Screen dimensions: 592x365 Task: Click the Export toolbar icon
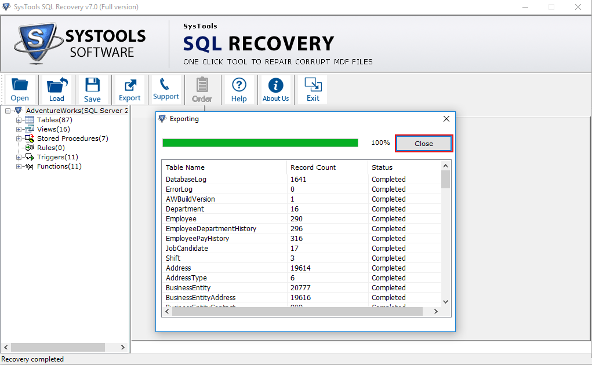point(129,89)
